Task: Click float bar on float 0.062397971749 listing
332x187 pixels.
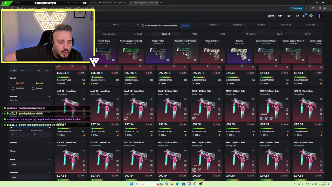Action: [x=198, y=129]
